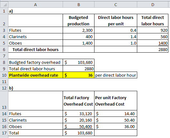Click cell containing 'b)'
This screenshot has width=170, height=138.
[x=35, y=88]
